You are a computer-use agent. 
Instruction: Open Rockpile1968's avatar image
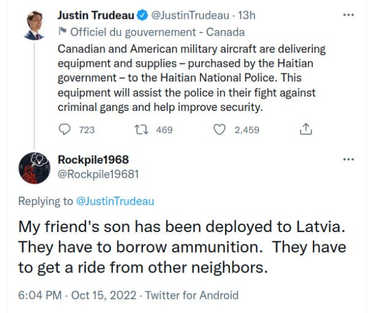pos(34,167)
